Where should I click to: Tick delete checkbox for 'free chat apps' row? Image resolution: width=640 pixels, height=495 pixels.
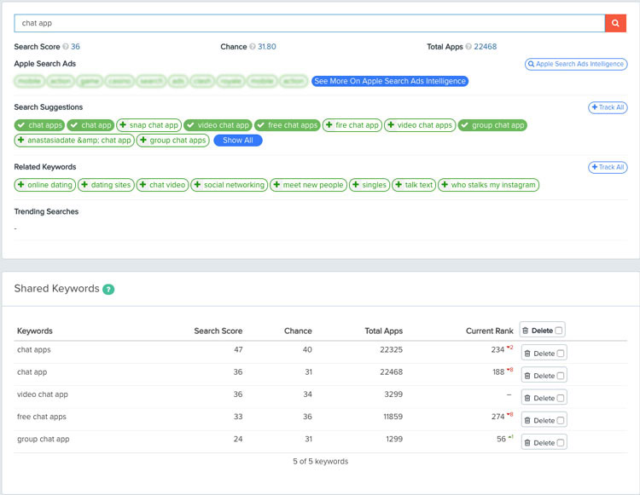coord(561,420)
